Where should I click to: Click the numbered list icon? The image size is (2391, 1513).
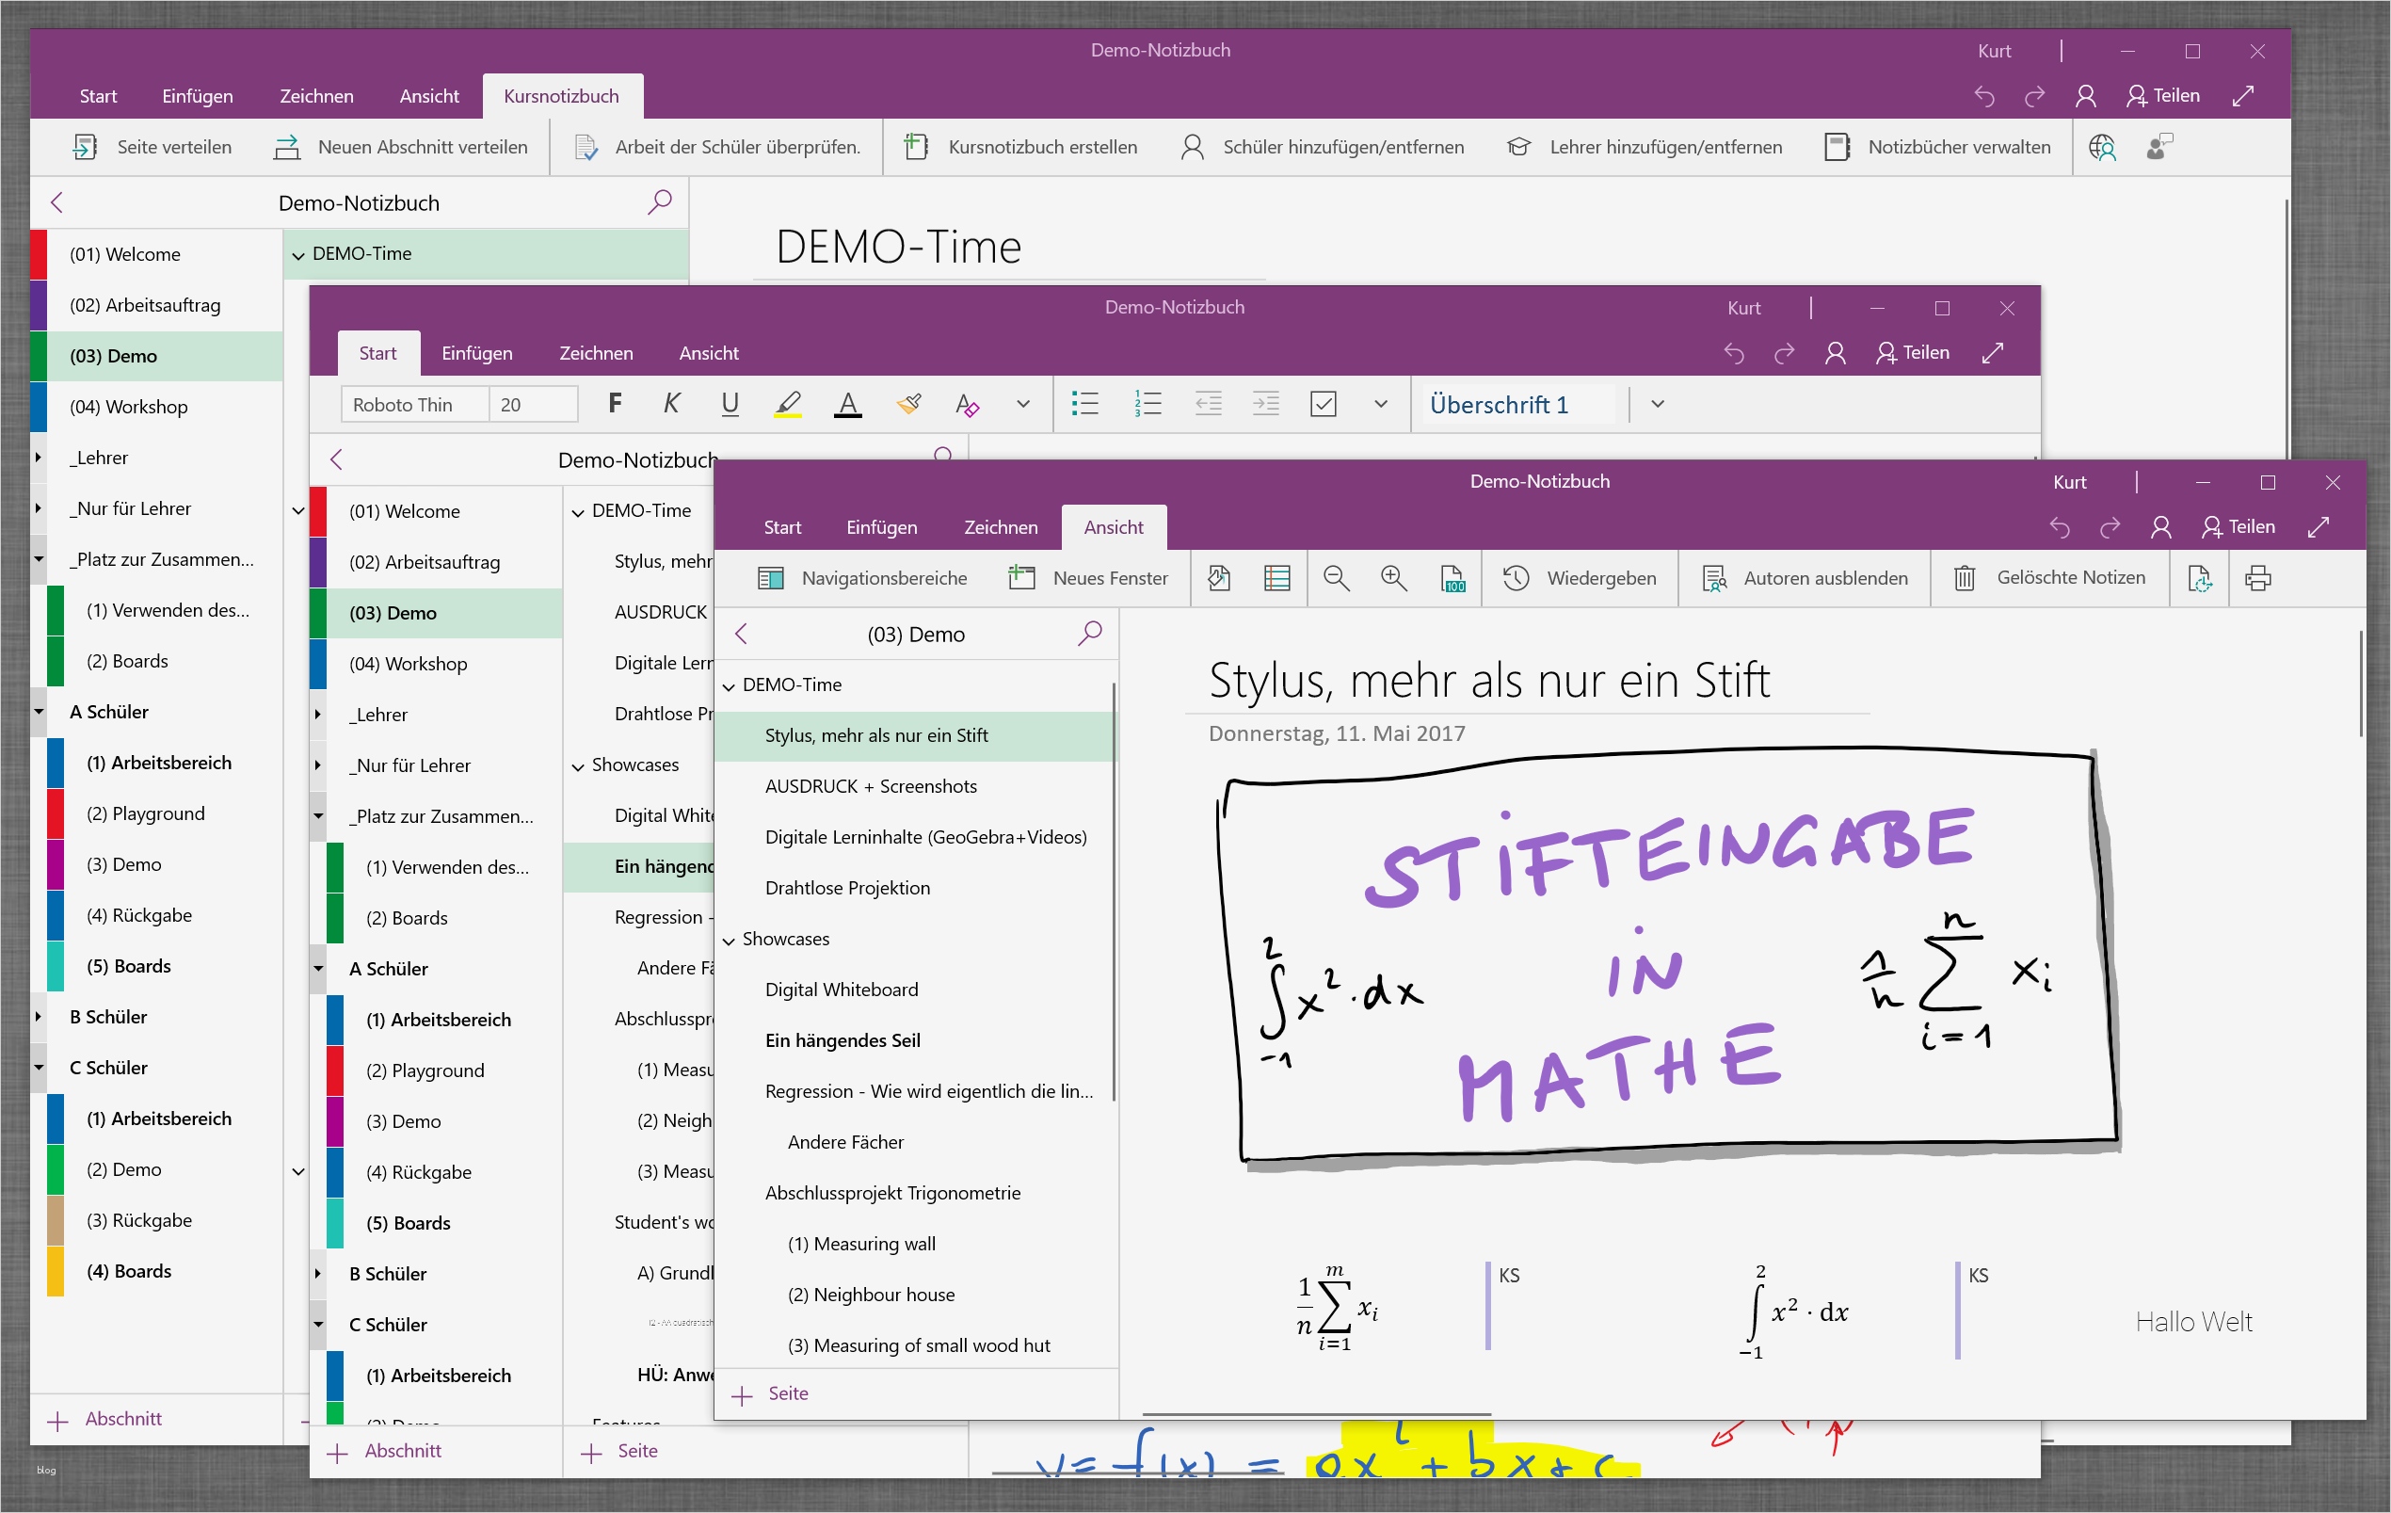pyautogui.click(x=1147, y=404)
